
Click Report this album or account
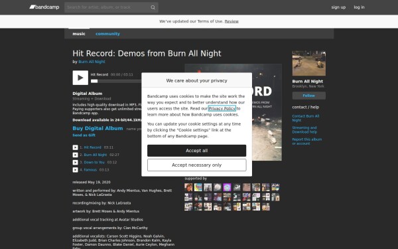(x=307, y=141)
